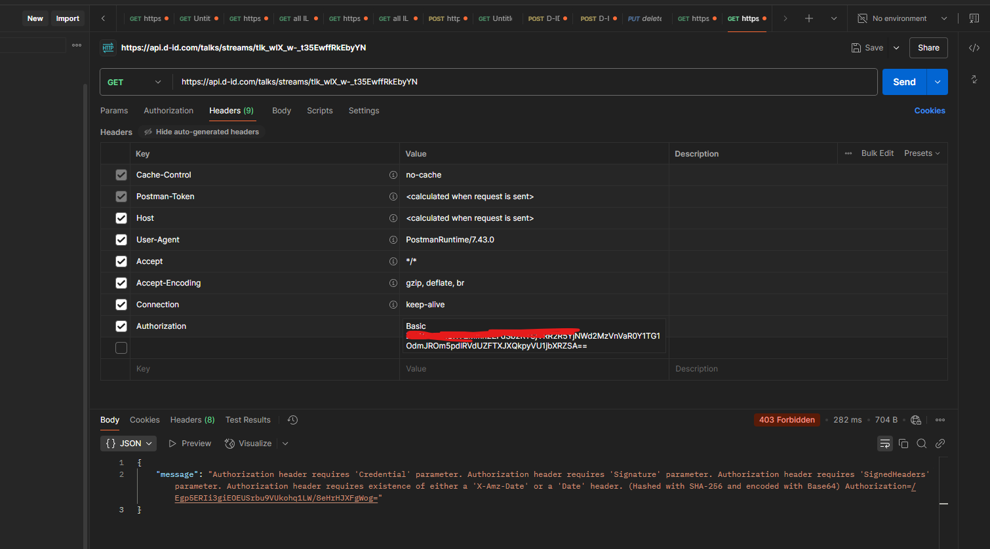Switch to the Params tab
This screenshot has height=549, width=990.
point(114,111)
